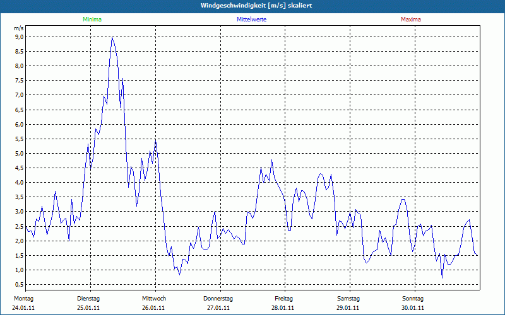The width and height of the screenshot is (505, 315).
Task: Click the date 28.01.11
Action: point(283,308)
